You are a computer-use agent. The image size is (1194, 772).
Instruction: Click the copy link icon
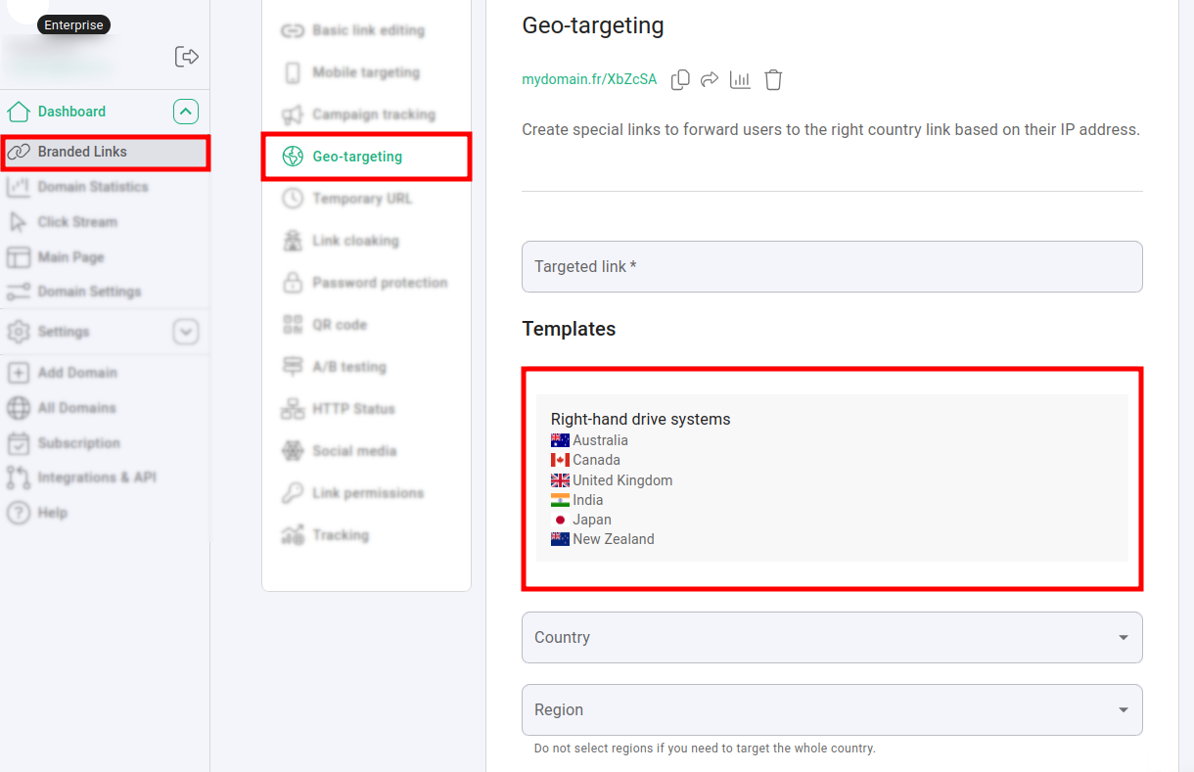point(680,79)
